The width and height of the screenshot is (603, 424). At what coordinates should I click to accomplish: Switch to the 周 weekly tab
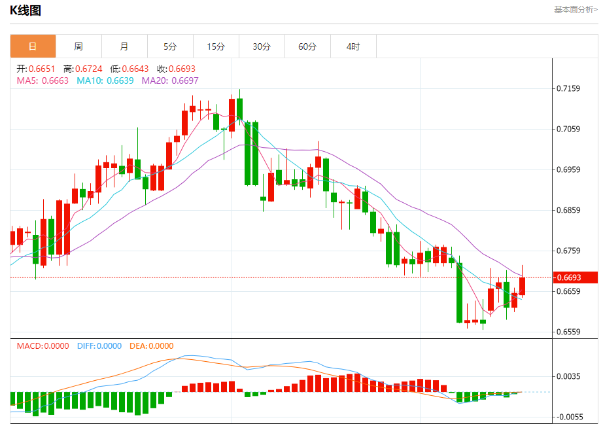[78, 46]
